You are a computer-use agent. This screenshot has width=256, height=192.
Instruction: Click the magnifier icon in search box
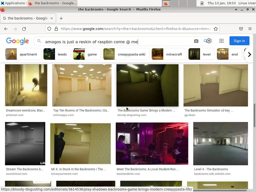pos(39,41)
